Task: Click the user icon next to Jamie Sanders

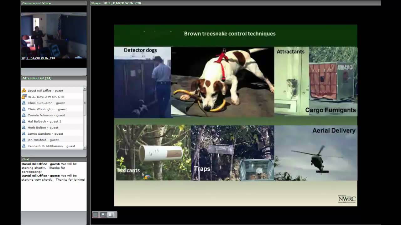Action: click(24, 134)
